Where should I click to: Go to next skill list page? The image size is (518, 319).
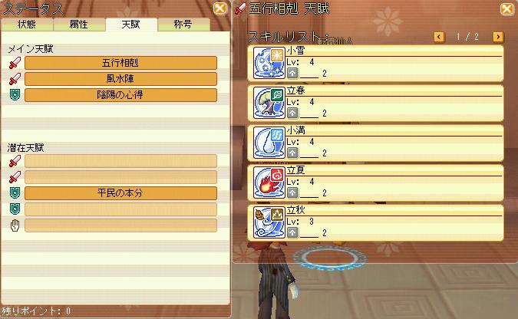[498, 37]
